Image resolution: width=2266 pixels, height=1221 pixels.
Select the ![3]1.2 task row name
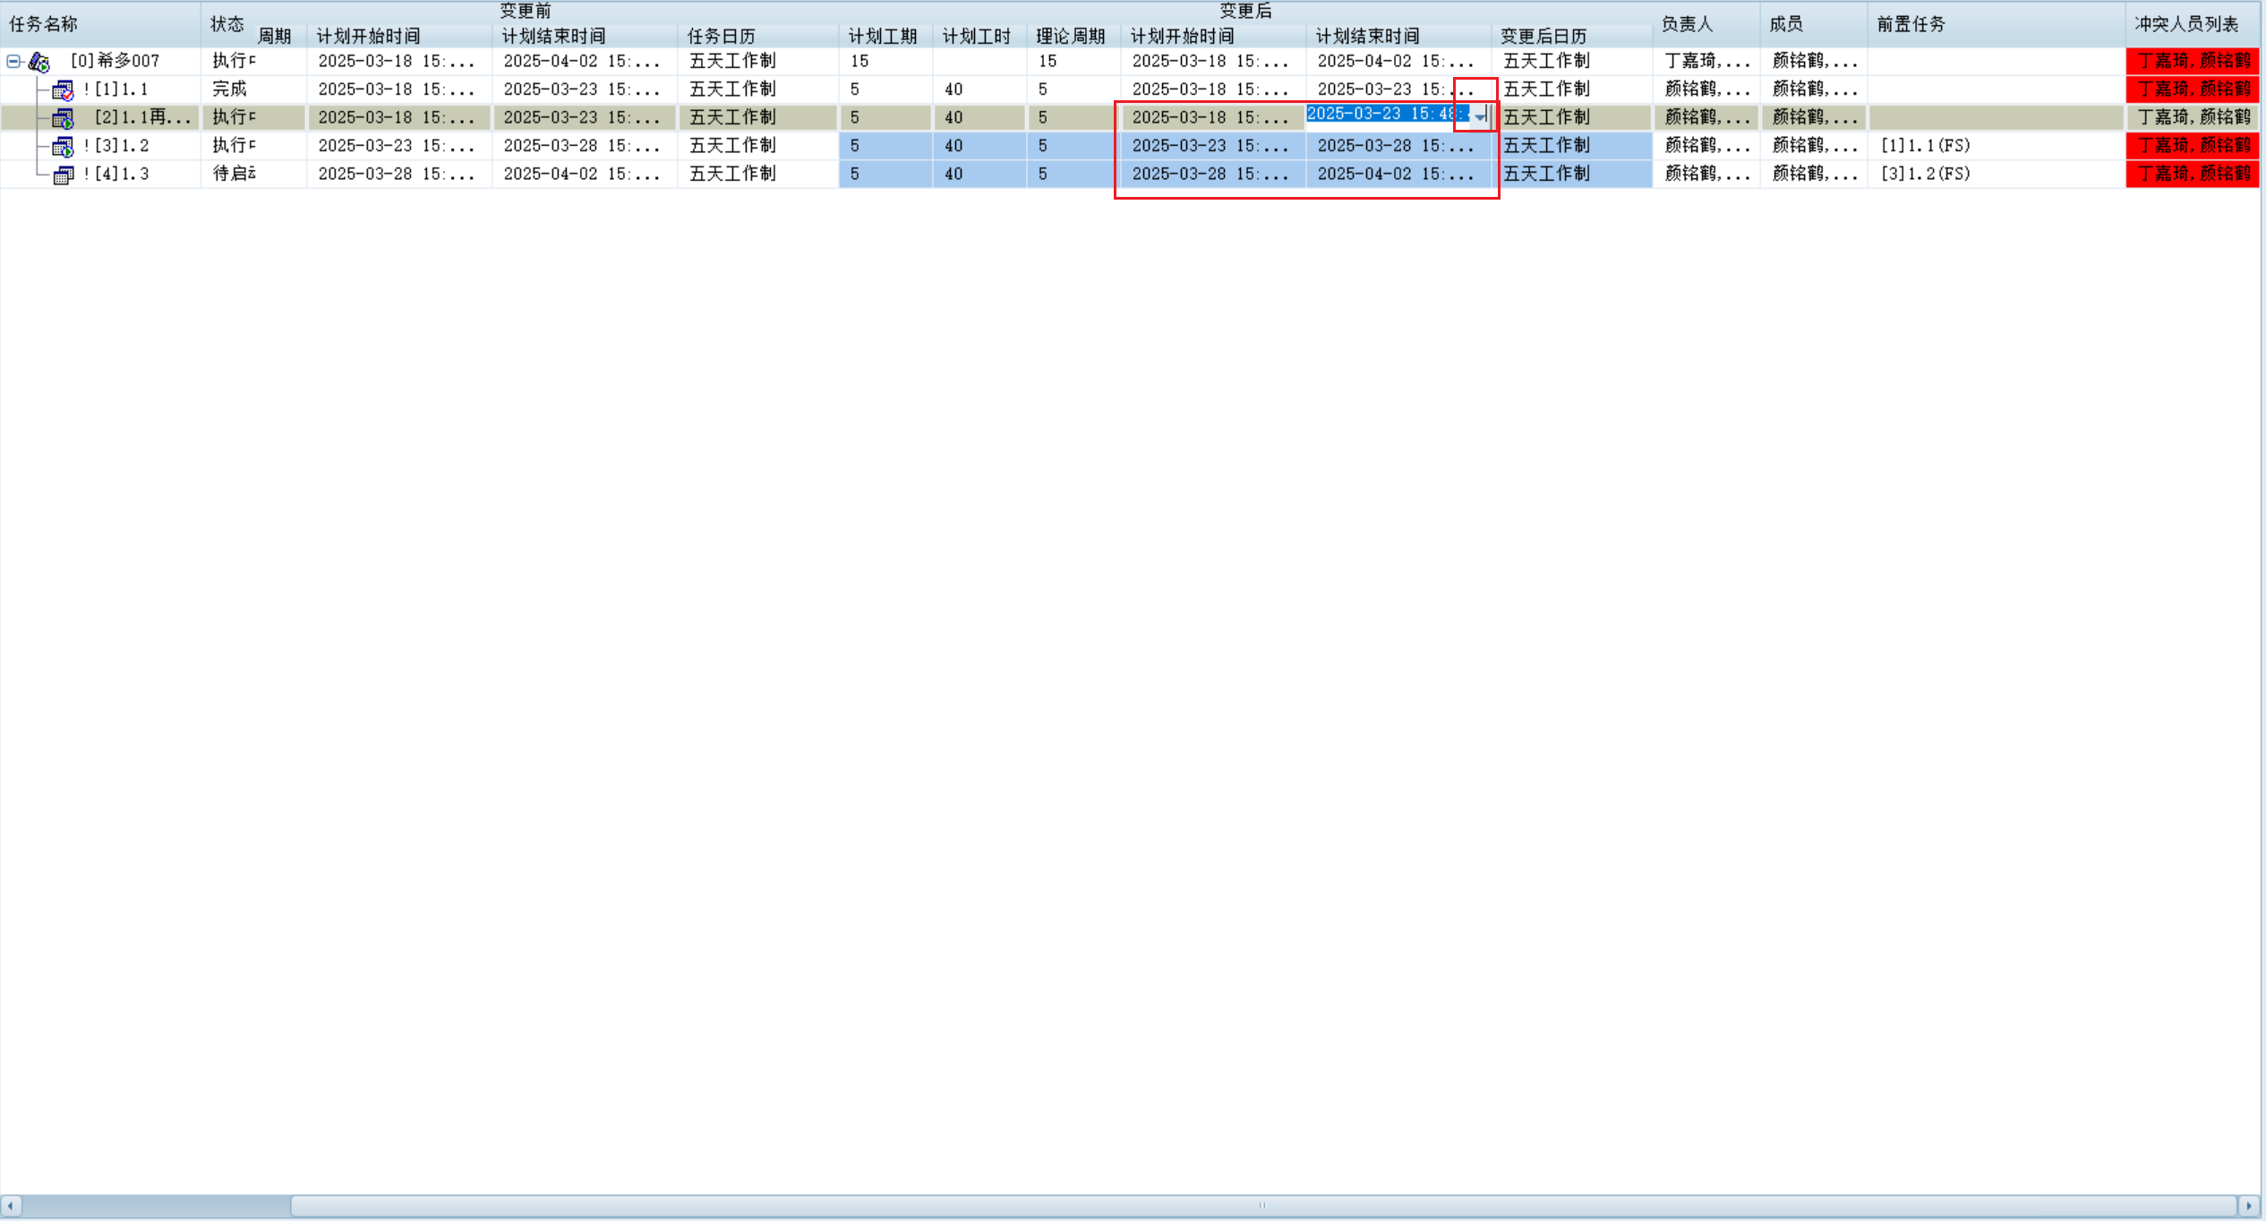(115, 146)
